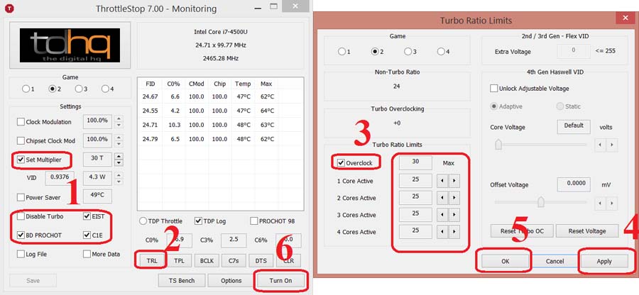Click the Max turbo ratio field showing 30
The width and height of the screenshot is (639, 295).
pyautogui.click(x=415, y=162)
